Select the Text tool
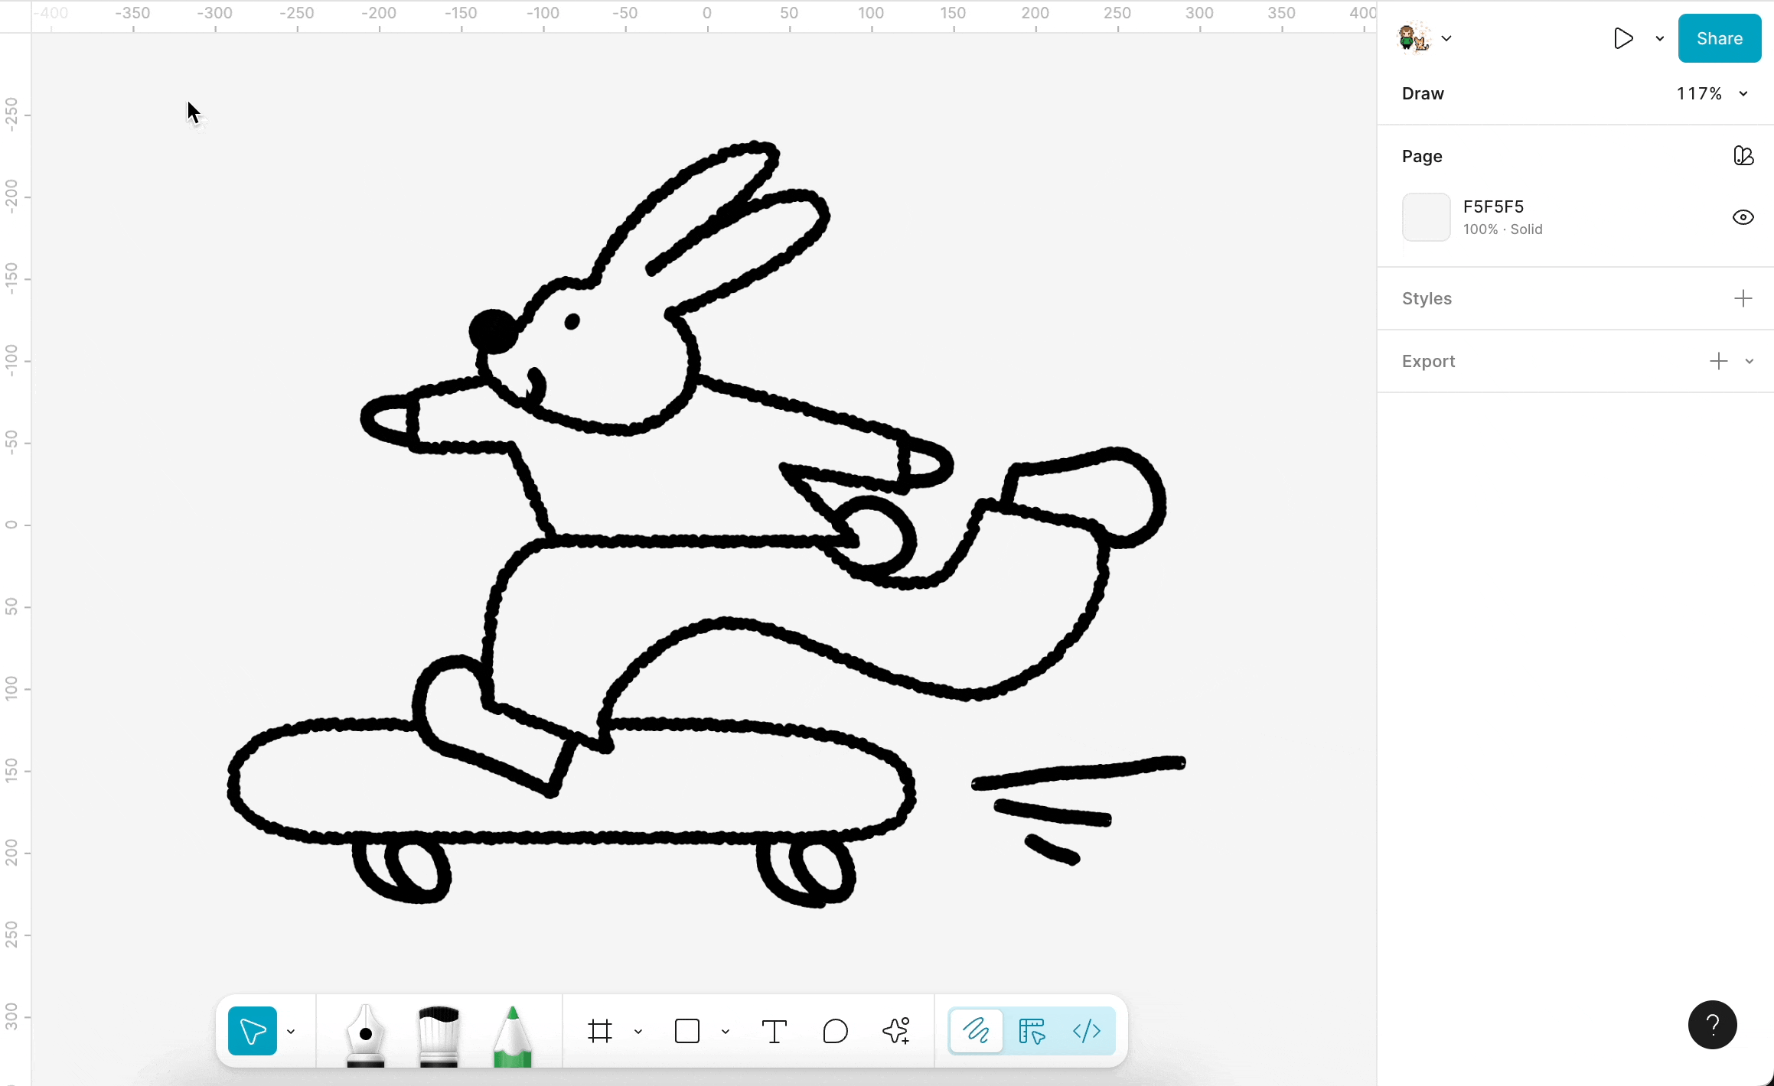The height and width of the screenshot is (1086, 1774). click(x=774, y=1031)
